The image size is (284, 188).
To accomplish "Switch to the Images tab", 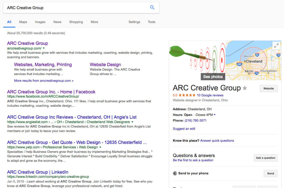I will (40, 22).
